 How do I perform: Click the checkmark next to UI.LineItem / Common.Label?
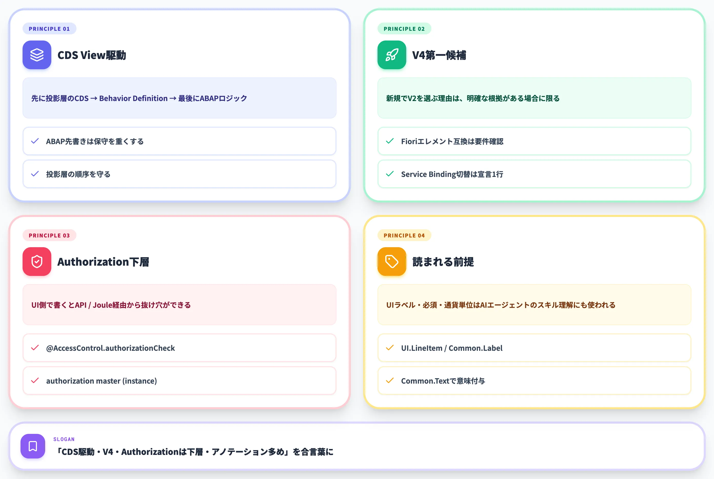[390, 348]
